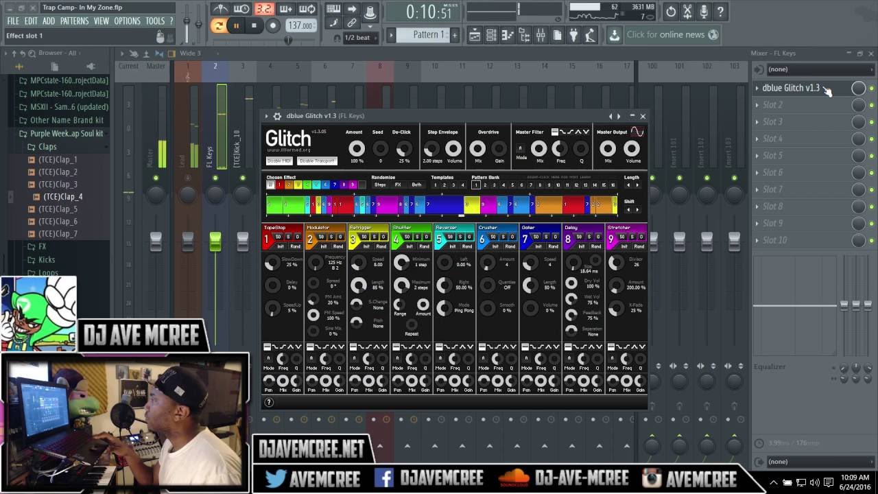Click the download icon beside online news
This screenshot has width=878, height=494.
click(615, 35)
